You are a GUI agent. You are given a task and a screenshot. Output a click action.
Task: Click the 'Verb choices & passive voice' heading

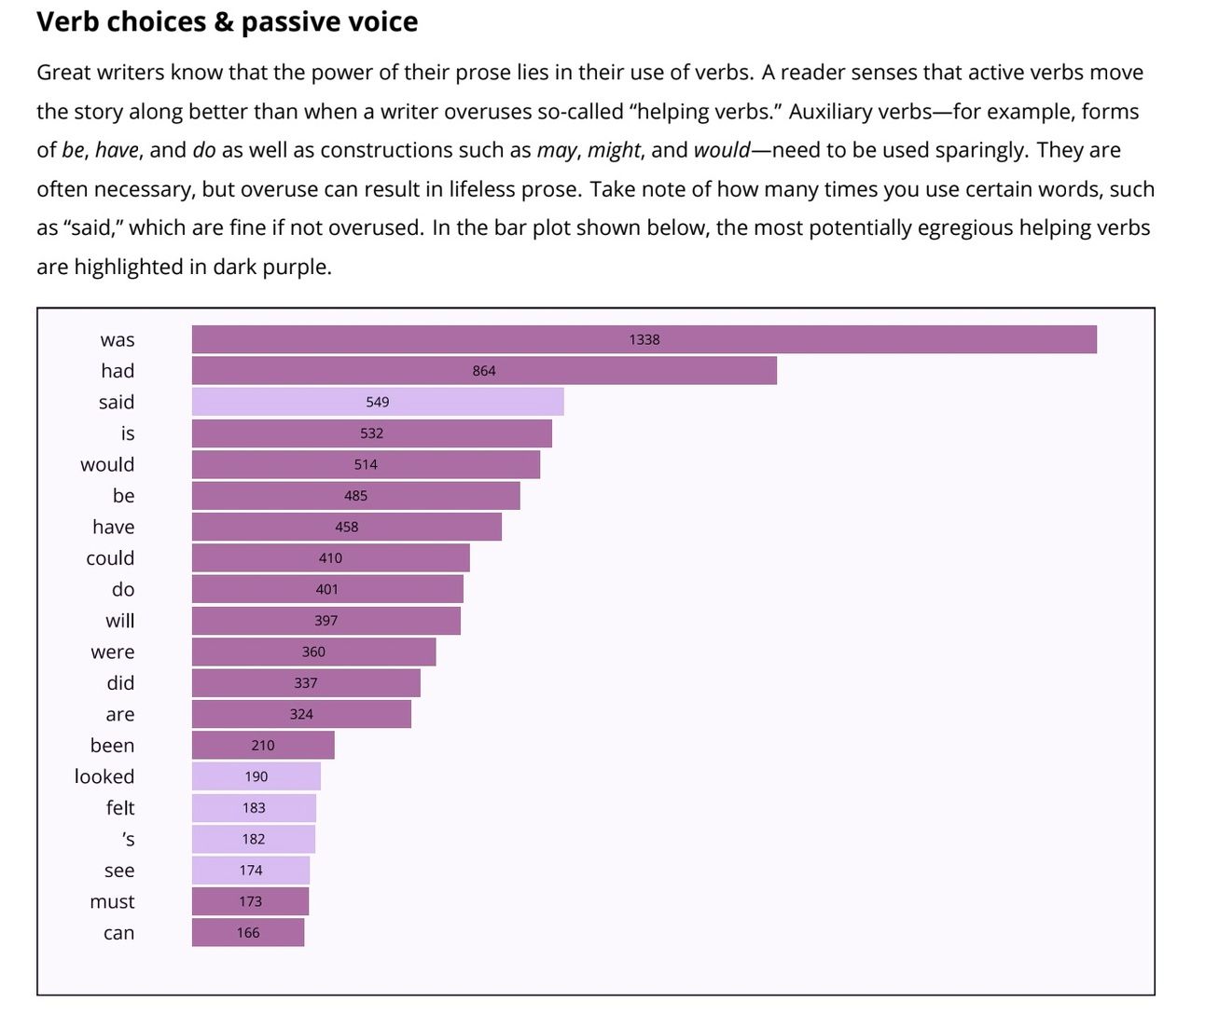(x=228, y=22)
